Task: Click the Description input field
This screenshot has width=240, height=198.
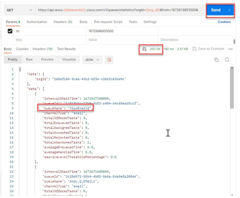Action: coord(195,40)
